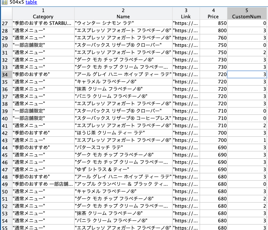Click Link cell "https://..." in row 54
268x230 pixels.
click(186, 221)
